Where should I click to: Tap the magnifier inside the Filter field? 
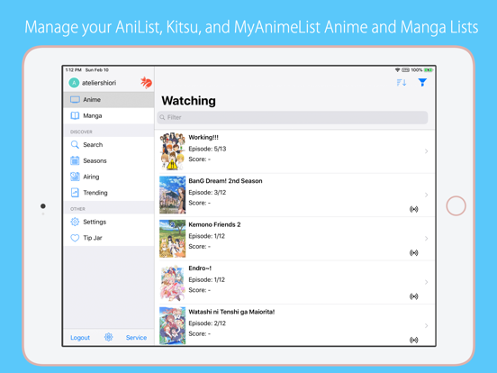tap(162, 117)
